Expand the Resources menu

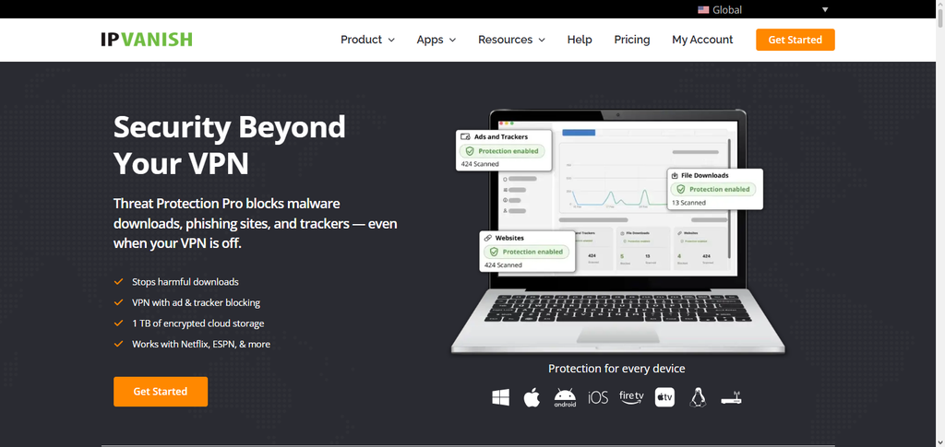pyautogui.click(x=511, y=40)
